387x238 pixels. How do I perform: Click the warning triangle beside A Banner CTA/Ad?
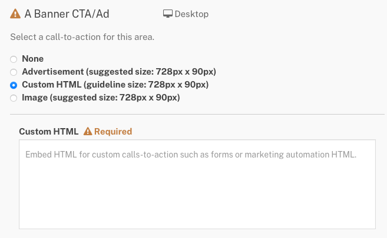pos(15,14)
